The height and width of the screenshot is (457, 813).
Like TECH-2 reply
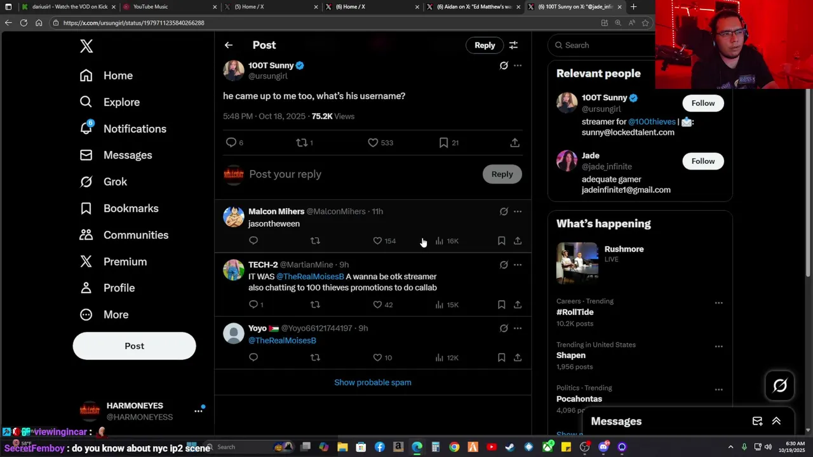tap(377, 305)
